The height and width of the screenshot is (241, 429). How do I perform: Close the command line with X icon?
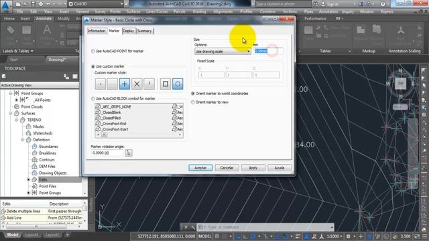tap(186, 227)
